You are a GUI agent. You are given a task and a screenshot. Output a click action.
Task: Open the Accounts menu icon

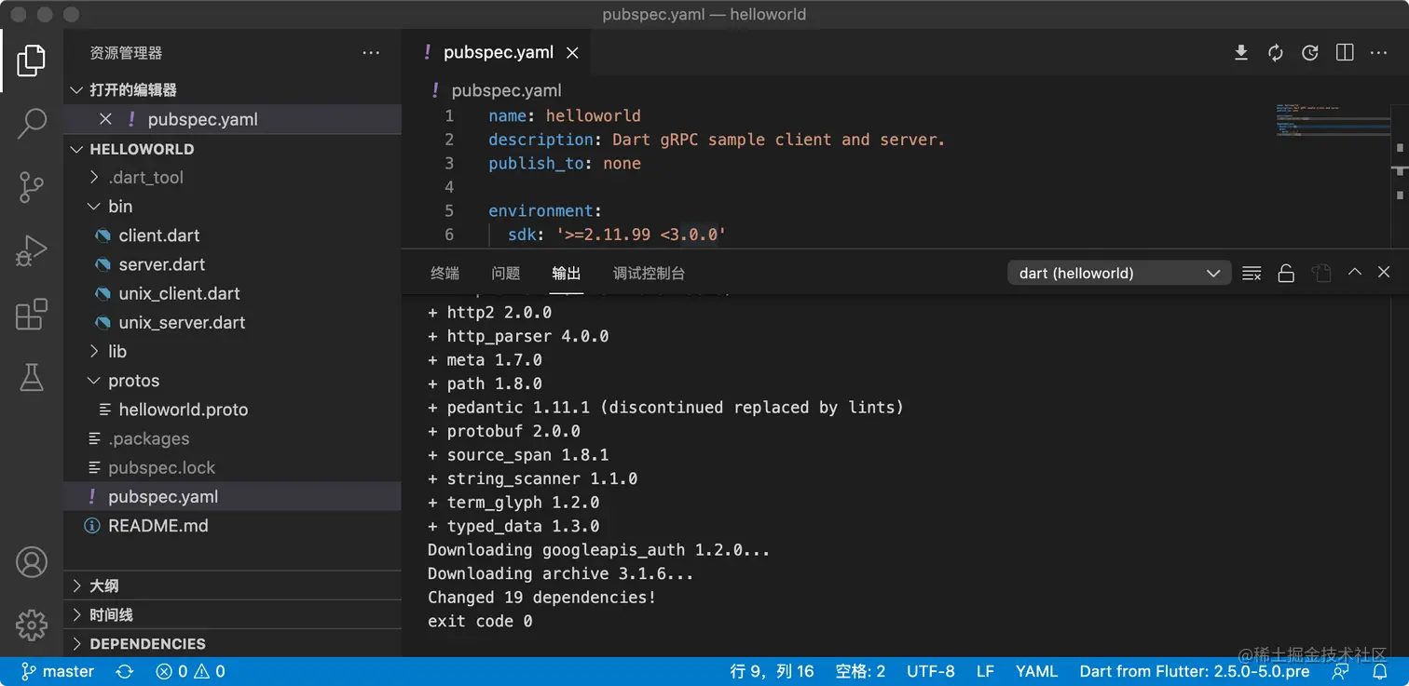tap(31, 562)
